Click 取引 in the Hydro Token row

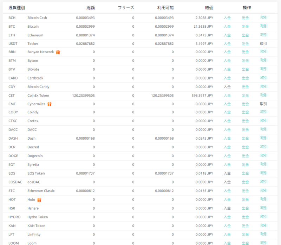[x=264, y=217]
